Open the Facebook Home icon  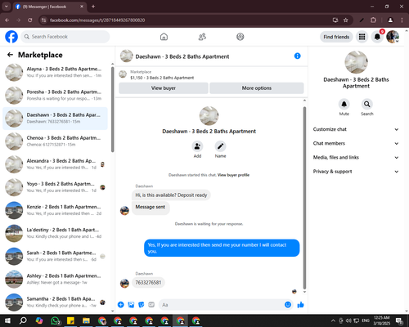[x=164, y=37]
